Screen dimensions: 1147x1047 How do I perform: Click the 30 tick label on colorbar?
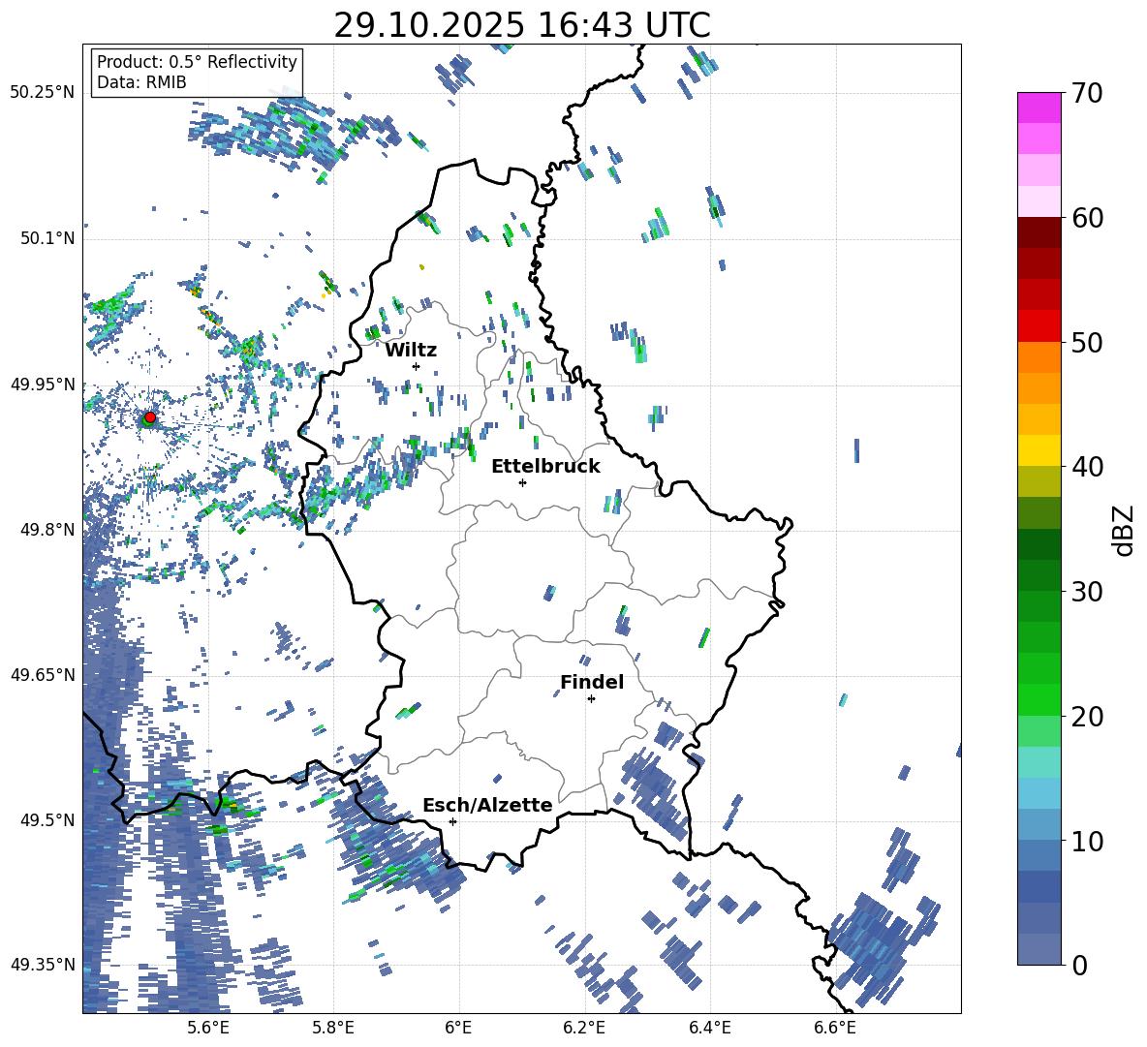(x=1089, y=592)
